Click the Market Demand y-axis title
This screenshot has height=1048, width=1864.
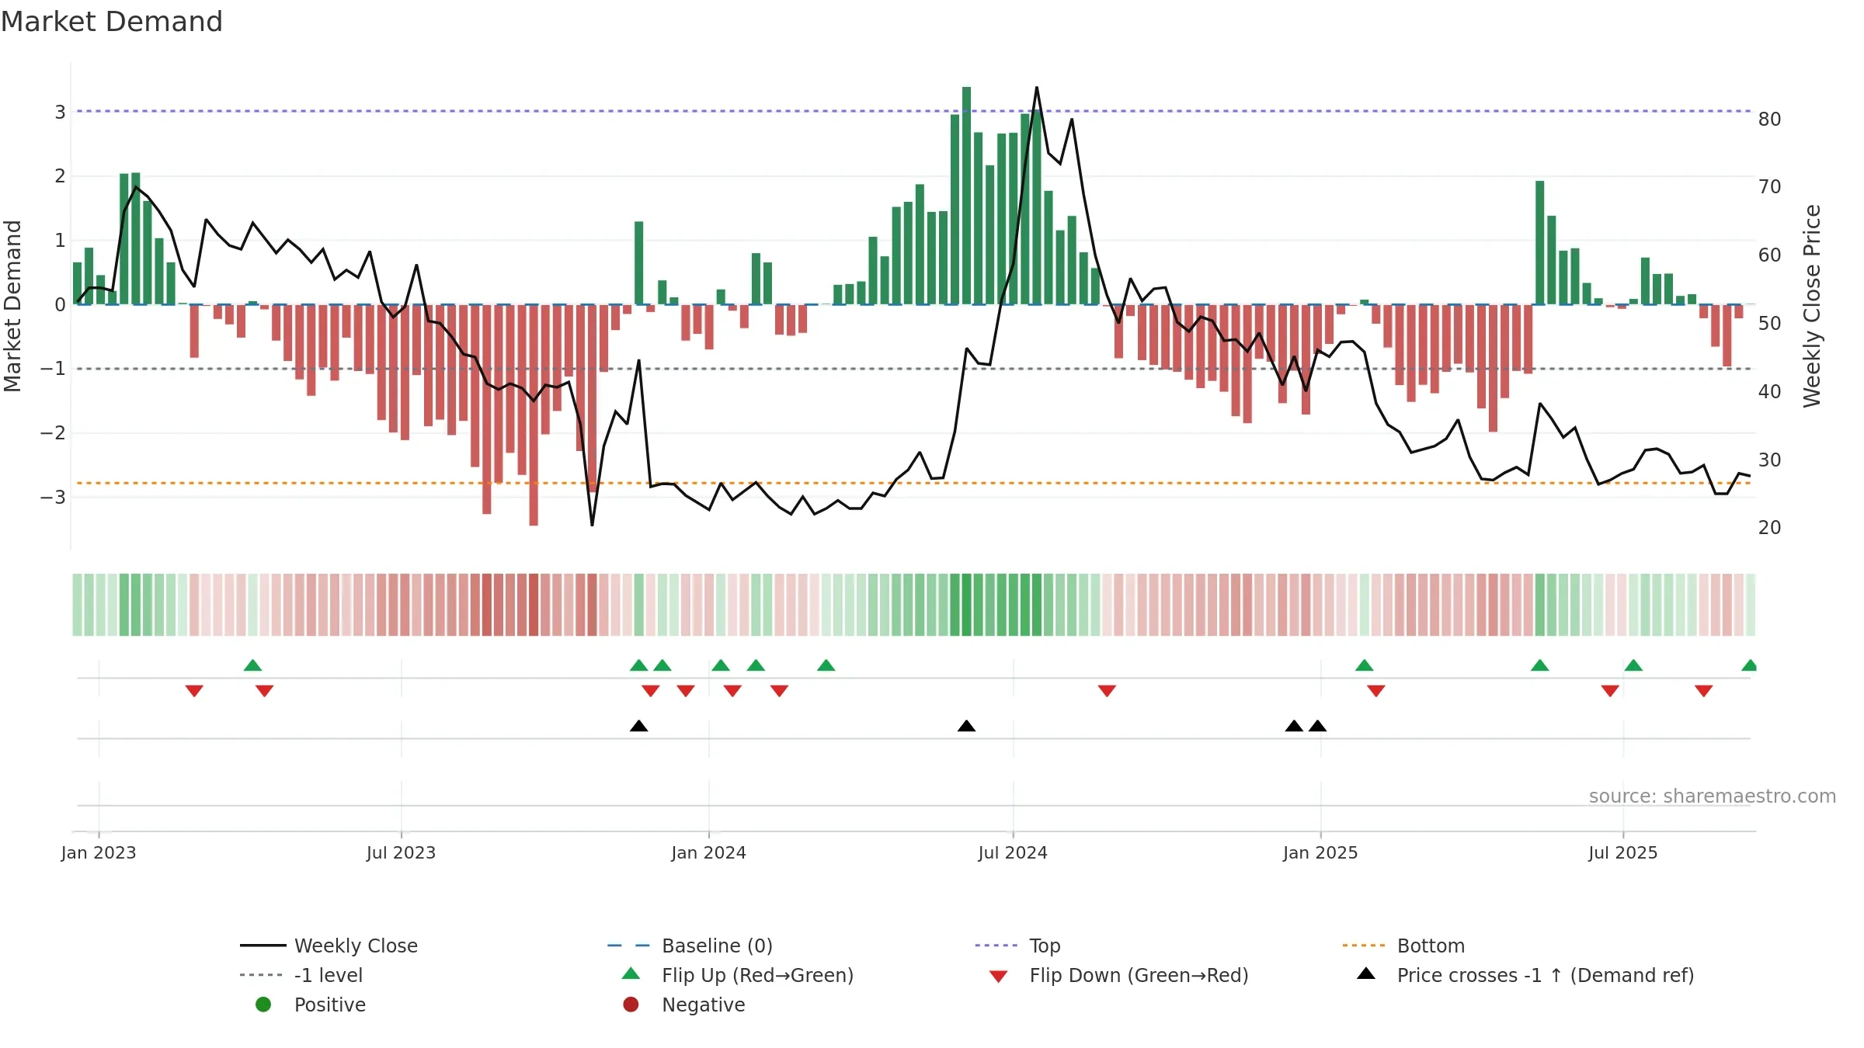pyautogui.click(x=12, y=306)
